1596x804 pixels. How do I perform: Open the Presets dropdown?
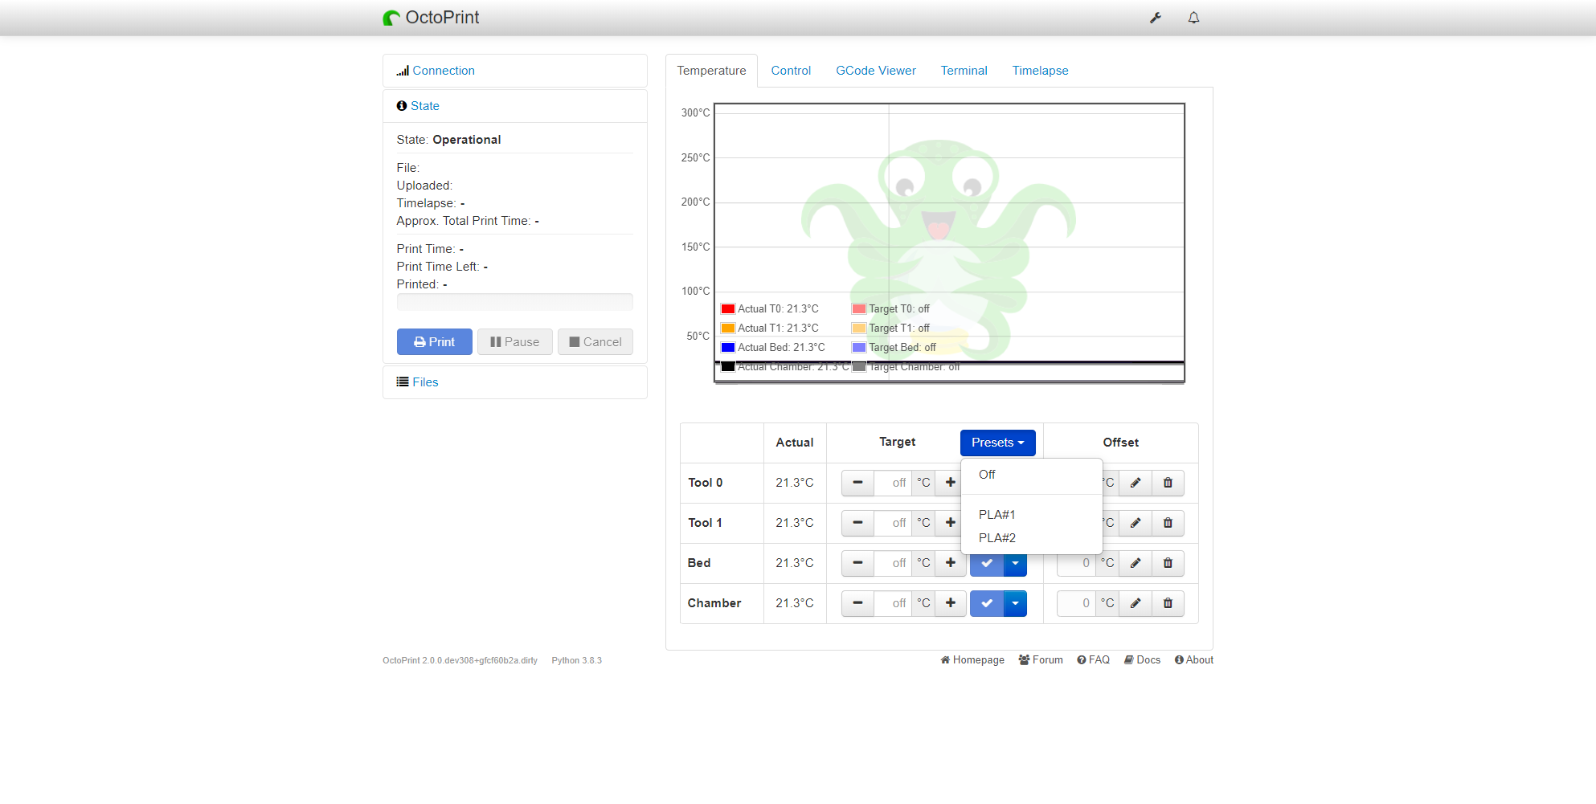998,443
